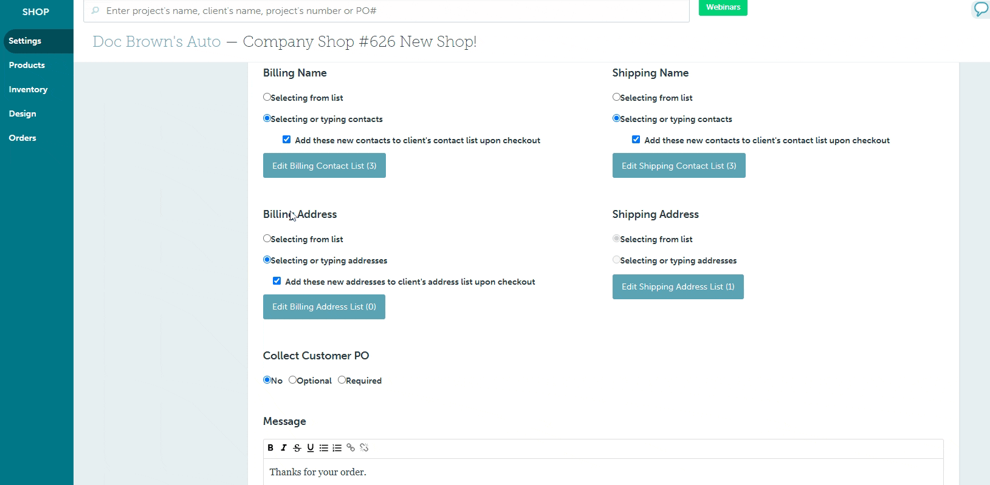Viewport: 990px width, 485px height.
Task: Open the Products section in sidebar
Action: coord(27,65)
